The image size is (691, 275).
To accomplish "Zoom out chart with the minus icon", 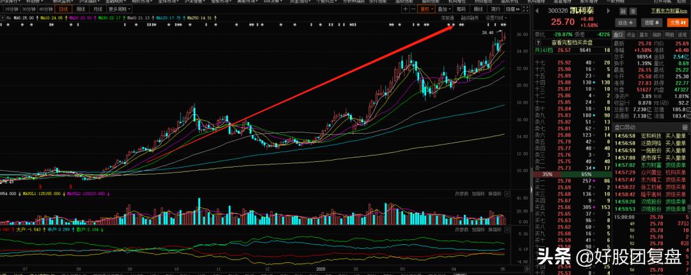I will [413, 9].
